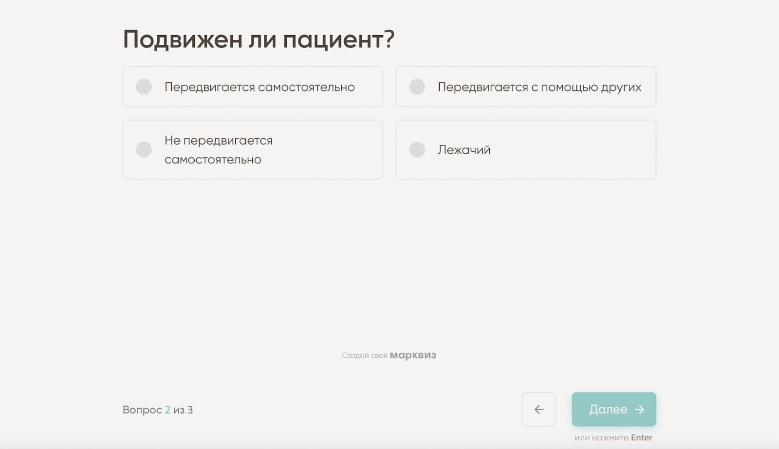The height and width of the screenshot is (449, 779).
Task: Open the марквиз builder link
Action: (413, 355)
